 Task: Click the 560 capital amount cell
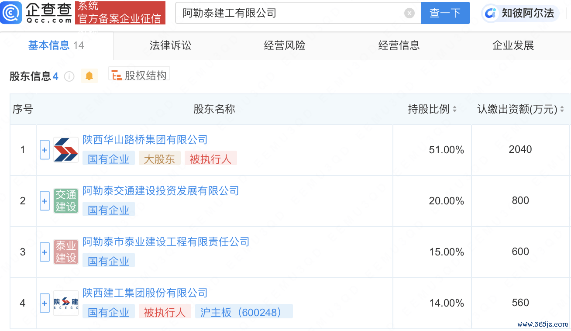pos(520,303)
